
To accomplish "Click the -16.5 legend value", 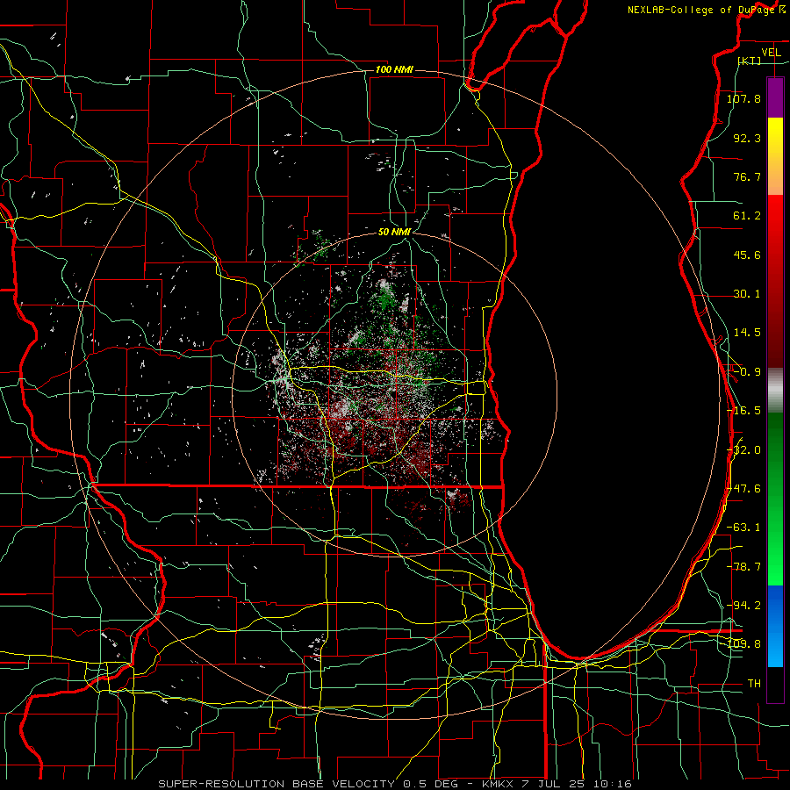I will click(743, 411).
